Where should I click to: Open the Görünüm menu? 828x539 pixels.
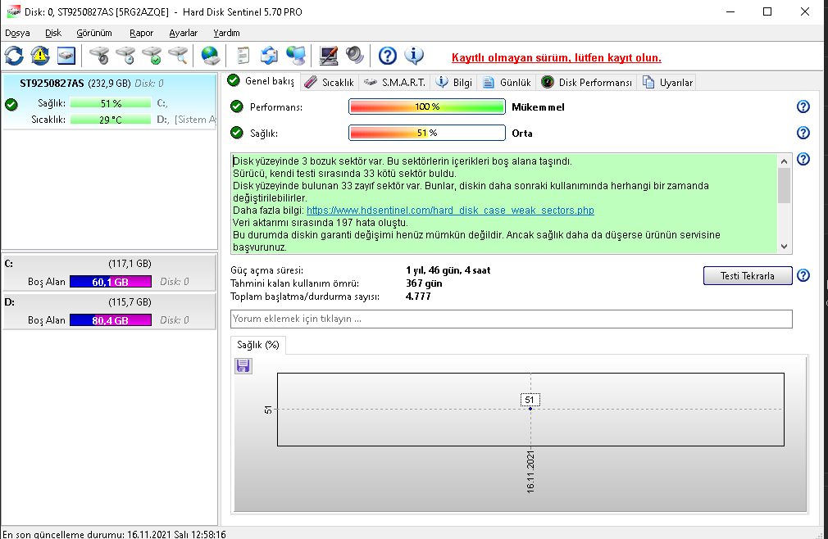click(94, 33)
